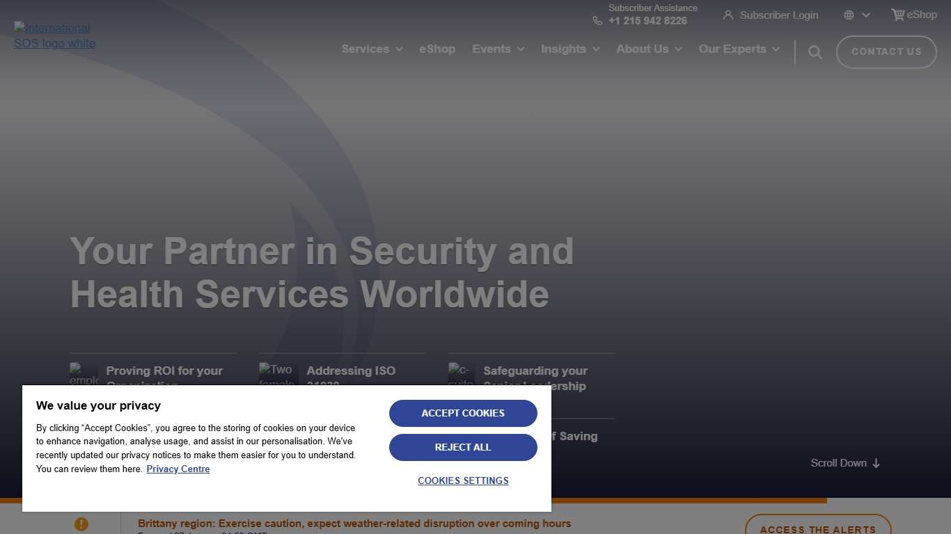Click the phone icon beside Subscriber Assistance
951x534 pixels.
(597, 21)
